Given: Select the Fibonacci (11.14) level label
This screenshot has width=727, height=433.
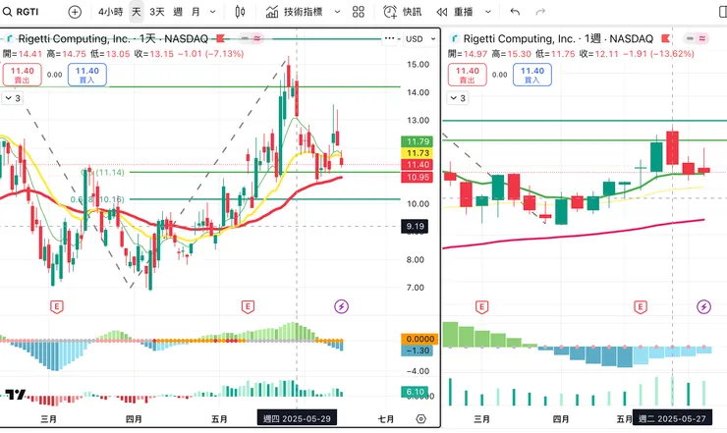Looking at the screenshot, I should 103,173.
